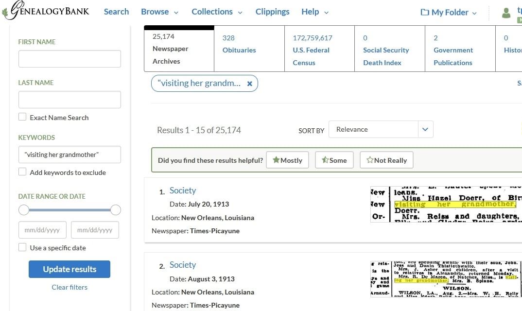Open the My Folder folder icon
This screenshot has height=311, width=522.
(425, 12)
